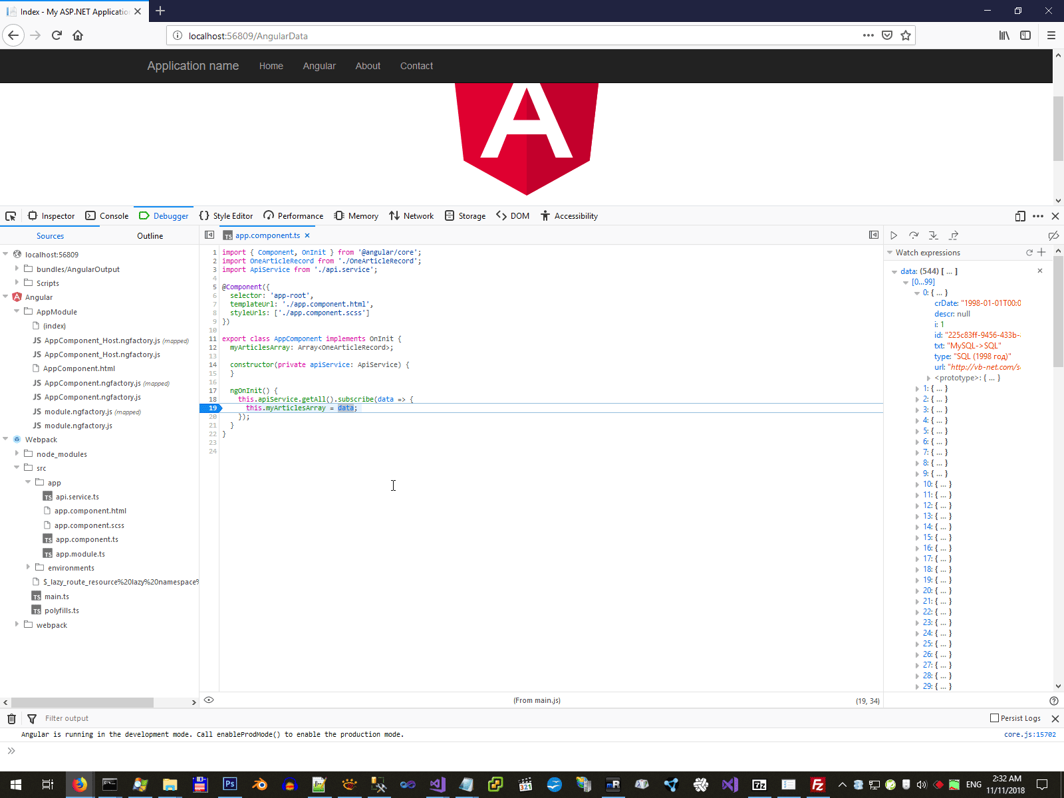Collapse the right debugger pane toggle
Image resolution: width=1064 pixels, height=798 pixels.
click(x=874, y=235)
